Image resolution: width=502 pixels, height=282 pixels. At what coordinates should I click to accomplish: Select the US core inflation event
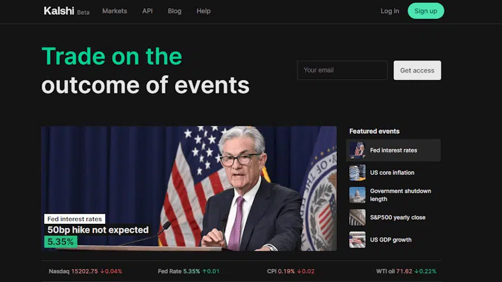click(393, 173)
